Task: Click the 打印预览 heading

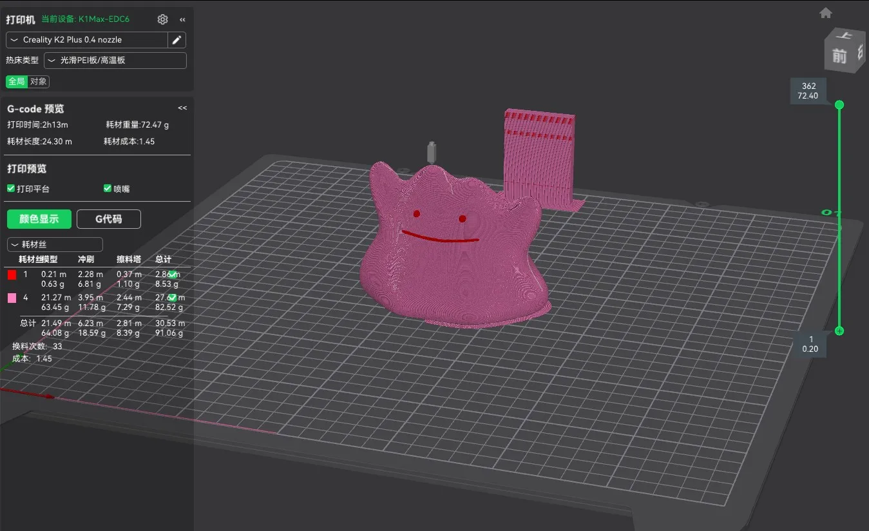Action: coord(27,169)
